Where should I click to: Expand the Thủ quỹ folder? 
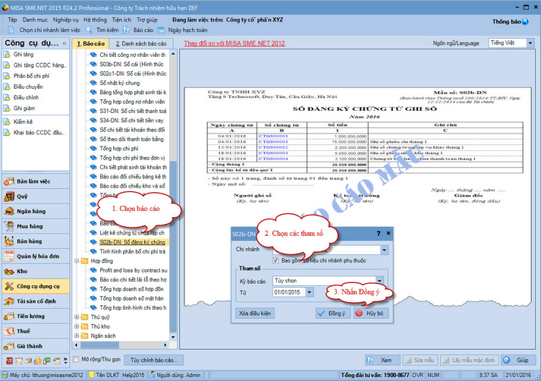point(77,316)
